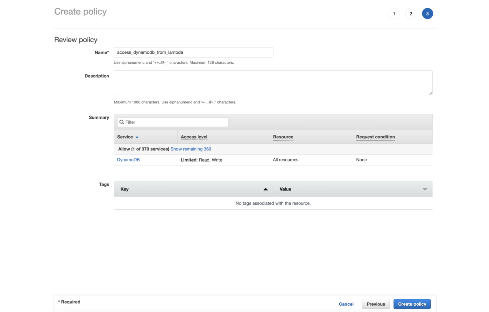489x312 pixels.
Task: Click inside the Name input field
Action: pos(193,52)
